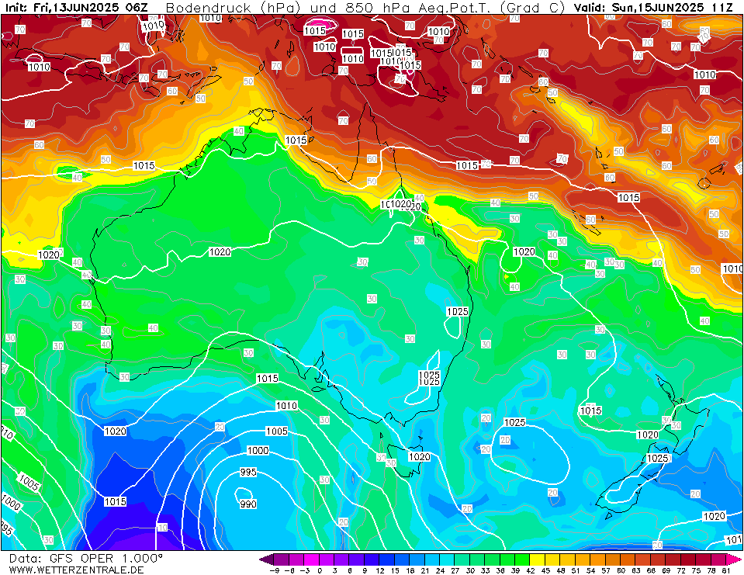The image size is (744, 575).
Task: Click the 81 value on the color scale
Action: [726, 570]
